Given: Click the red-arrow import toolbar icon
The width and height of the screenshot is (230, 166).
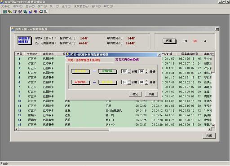Looking at the screenshot, I should click(x=41, y=12).
